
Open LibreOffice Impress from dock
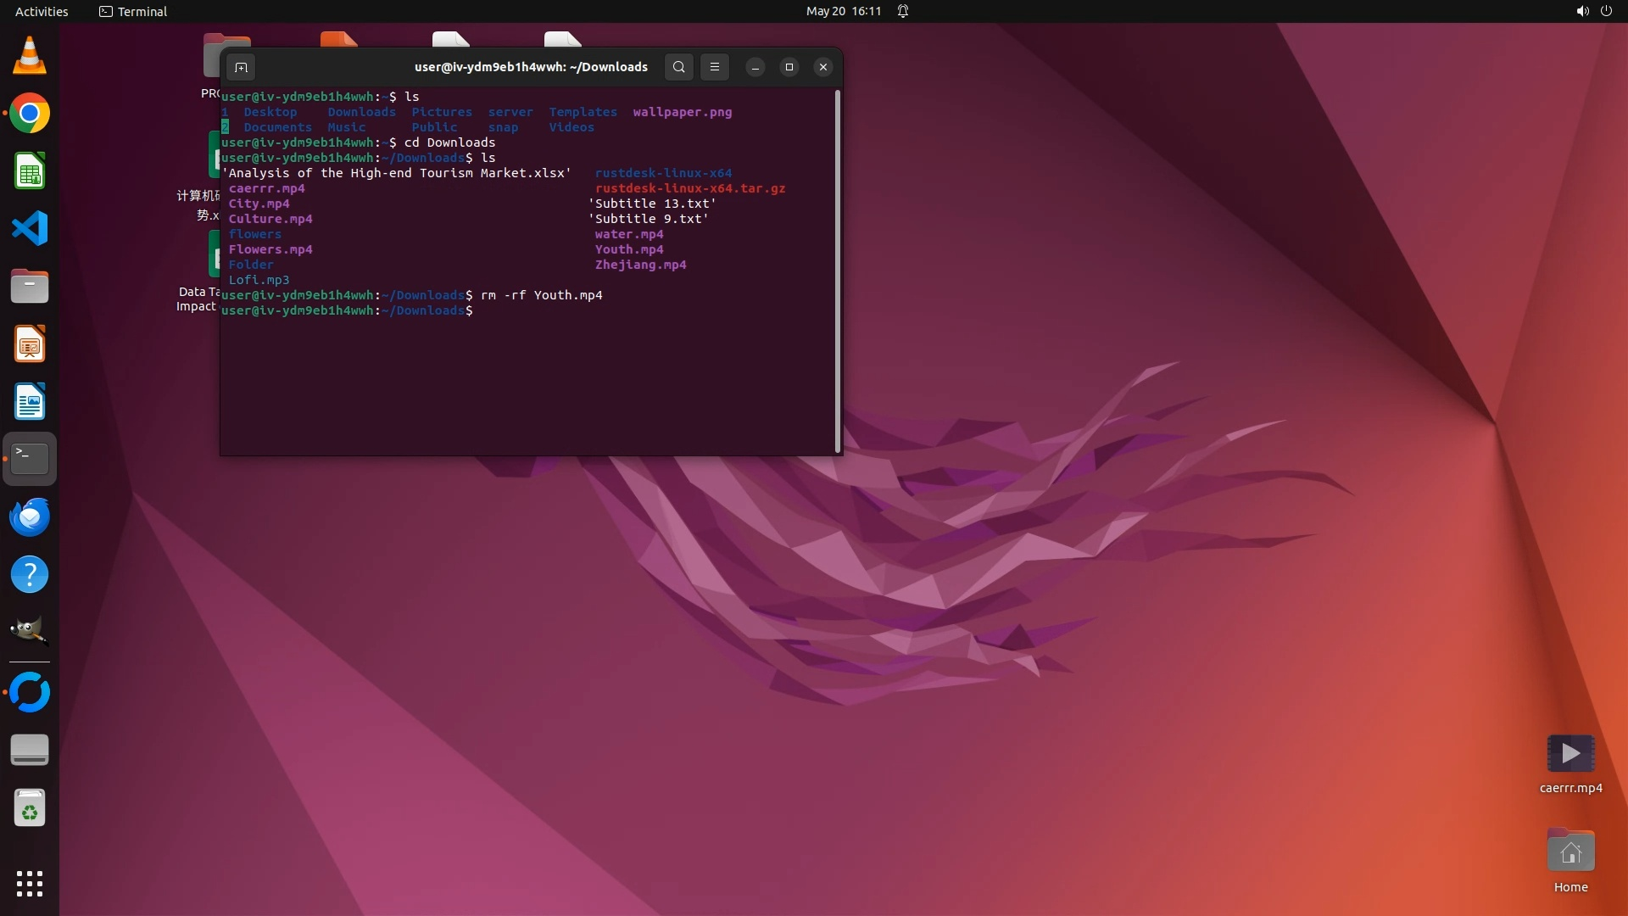(30, 344)
